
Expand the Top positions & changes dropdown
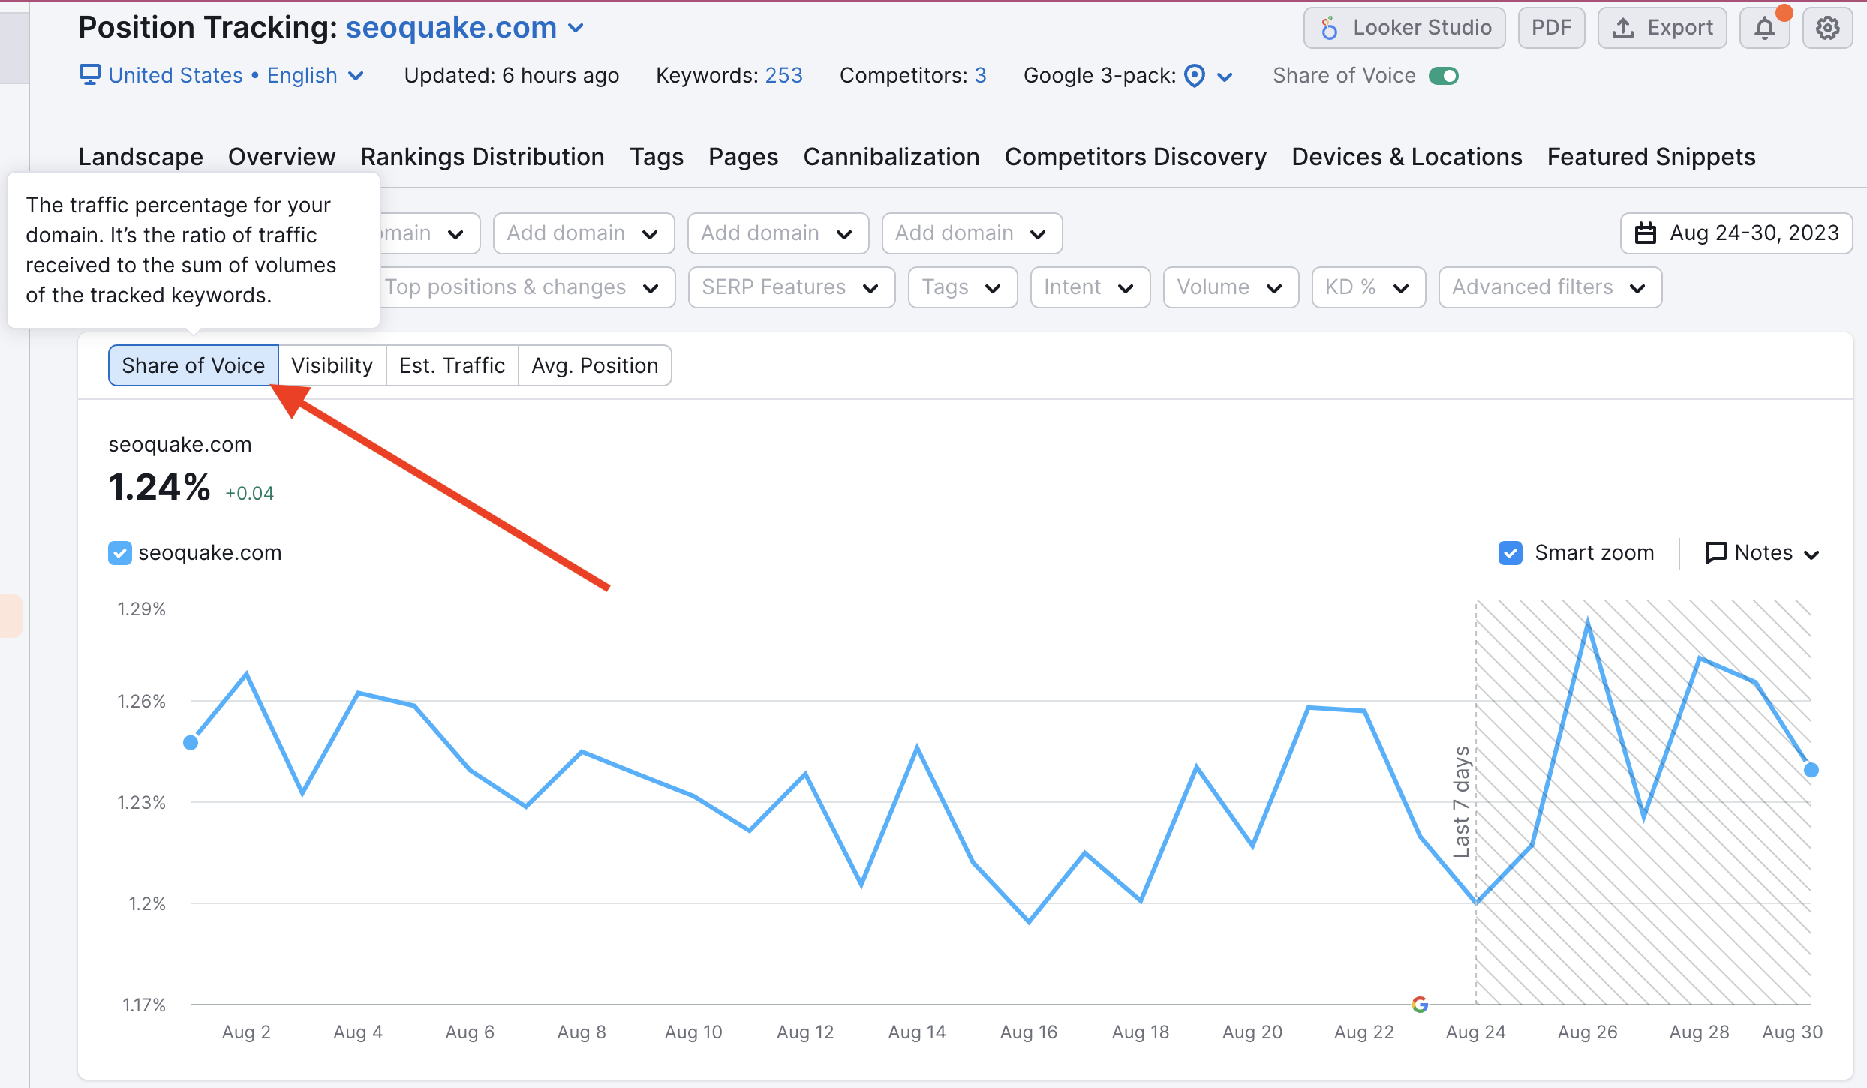point(526,287)
